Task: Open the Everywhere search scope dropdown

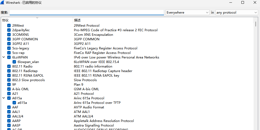Action: [187, 13]
